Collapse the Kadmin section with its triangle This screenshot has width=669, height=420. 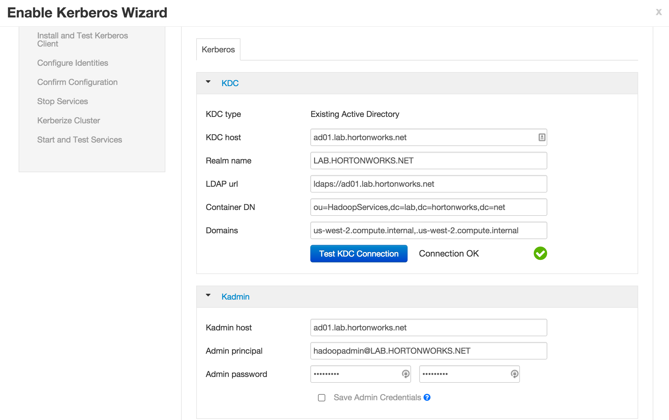coord(208,296)
